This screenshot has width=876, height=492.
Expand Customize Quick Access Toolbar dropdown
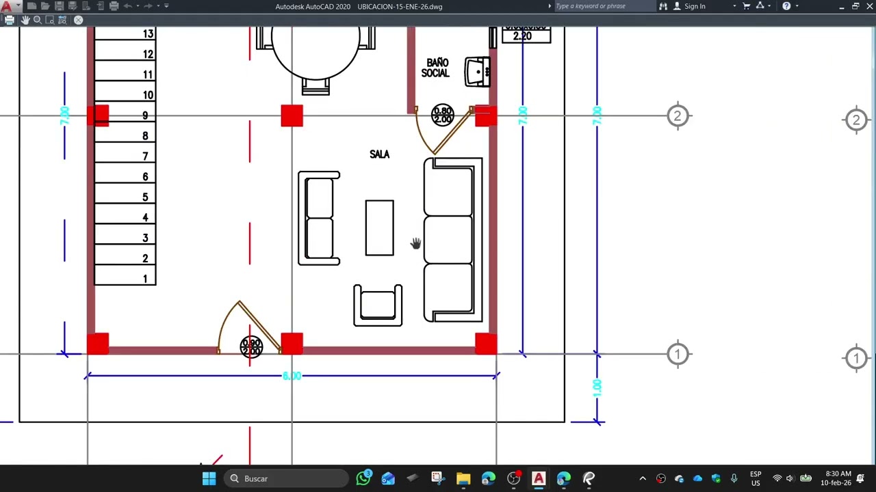click(166, 6)
